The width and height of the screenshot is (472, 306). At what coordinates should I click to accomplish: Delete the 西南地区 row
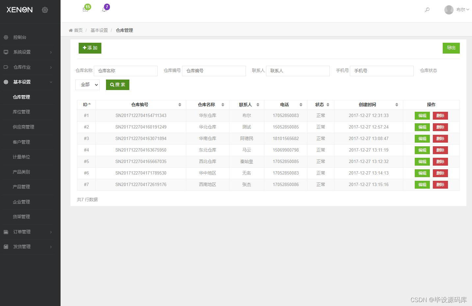pyautogui.click(x=440, y=185)
